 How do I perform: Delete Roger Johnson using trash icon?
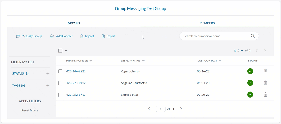click(265, 71)
